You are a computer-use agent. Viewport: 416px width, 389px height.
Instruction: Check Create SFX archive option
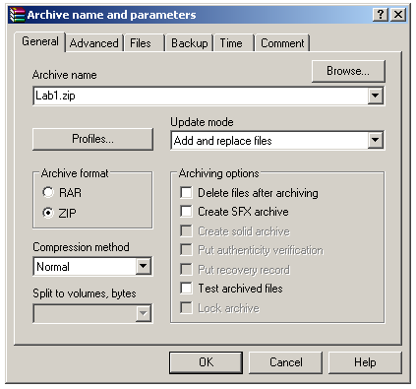tap(186, 212)
